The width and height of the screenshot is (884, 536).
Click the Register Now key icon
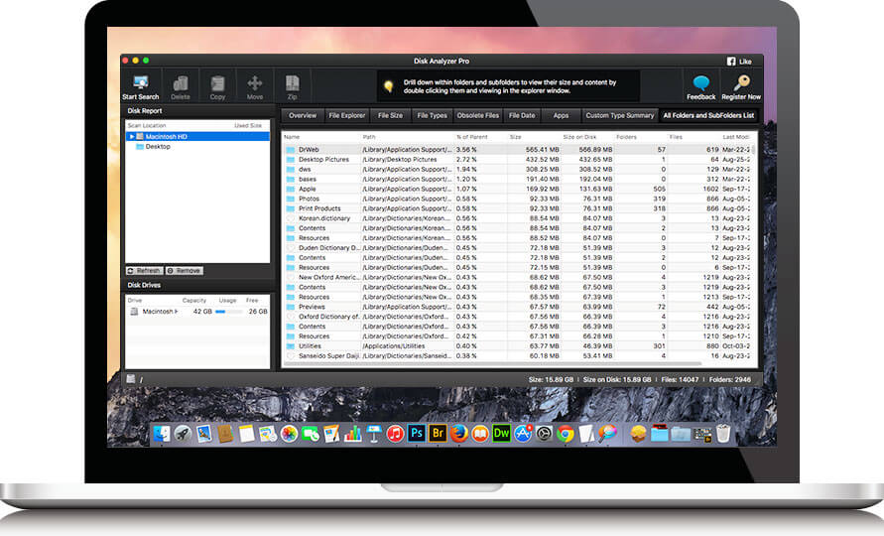pyautogui.click(x=741, y=83)
